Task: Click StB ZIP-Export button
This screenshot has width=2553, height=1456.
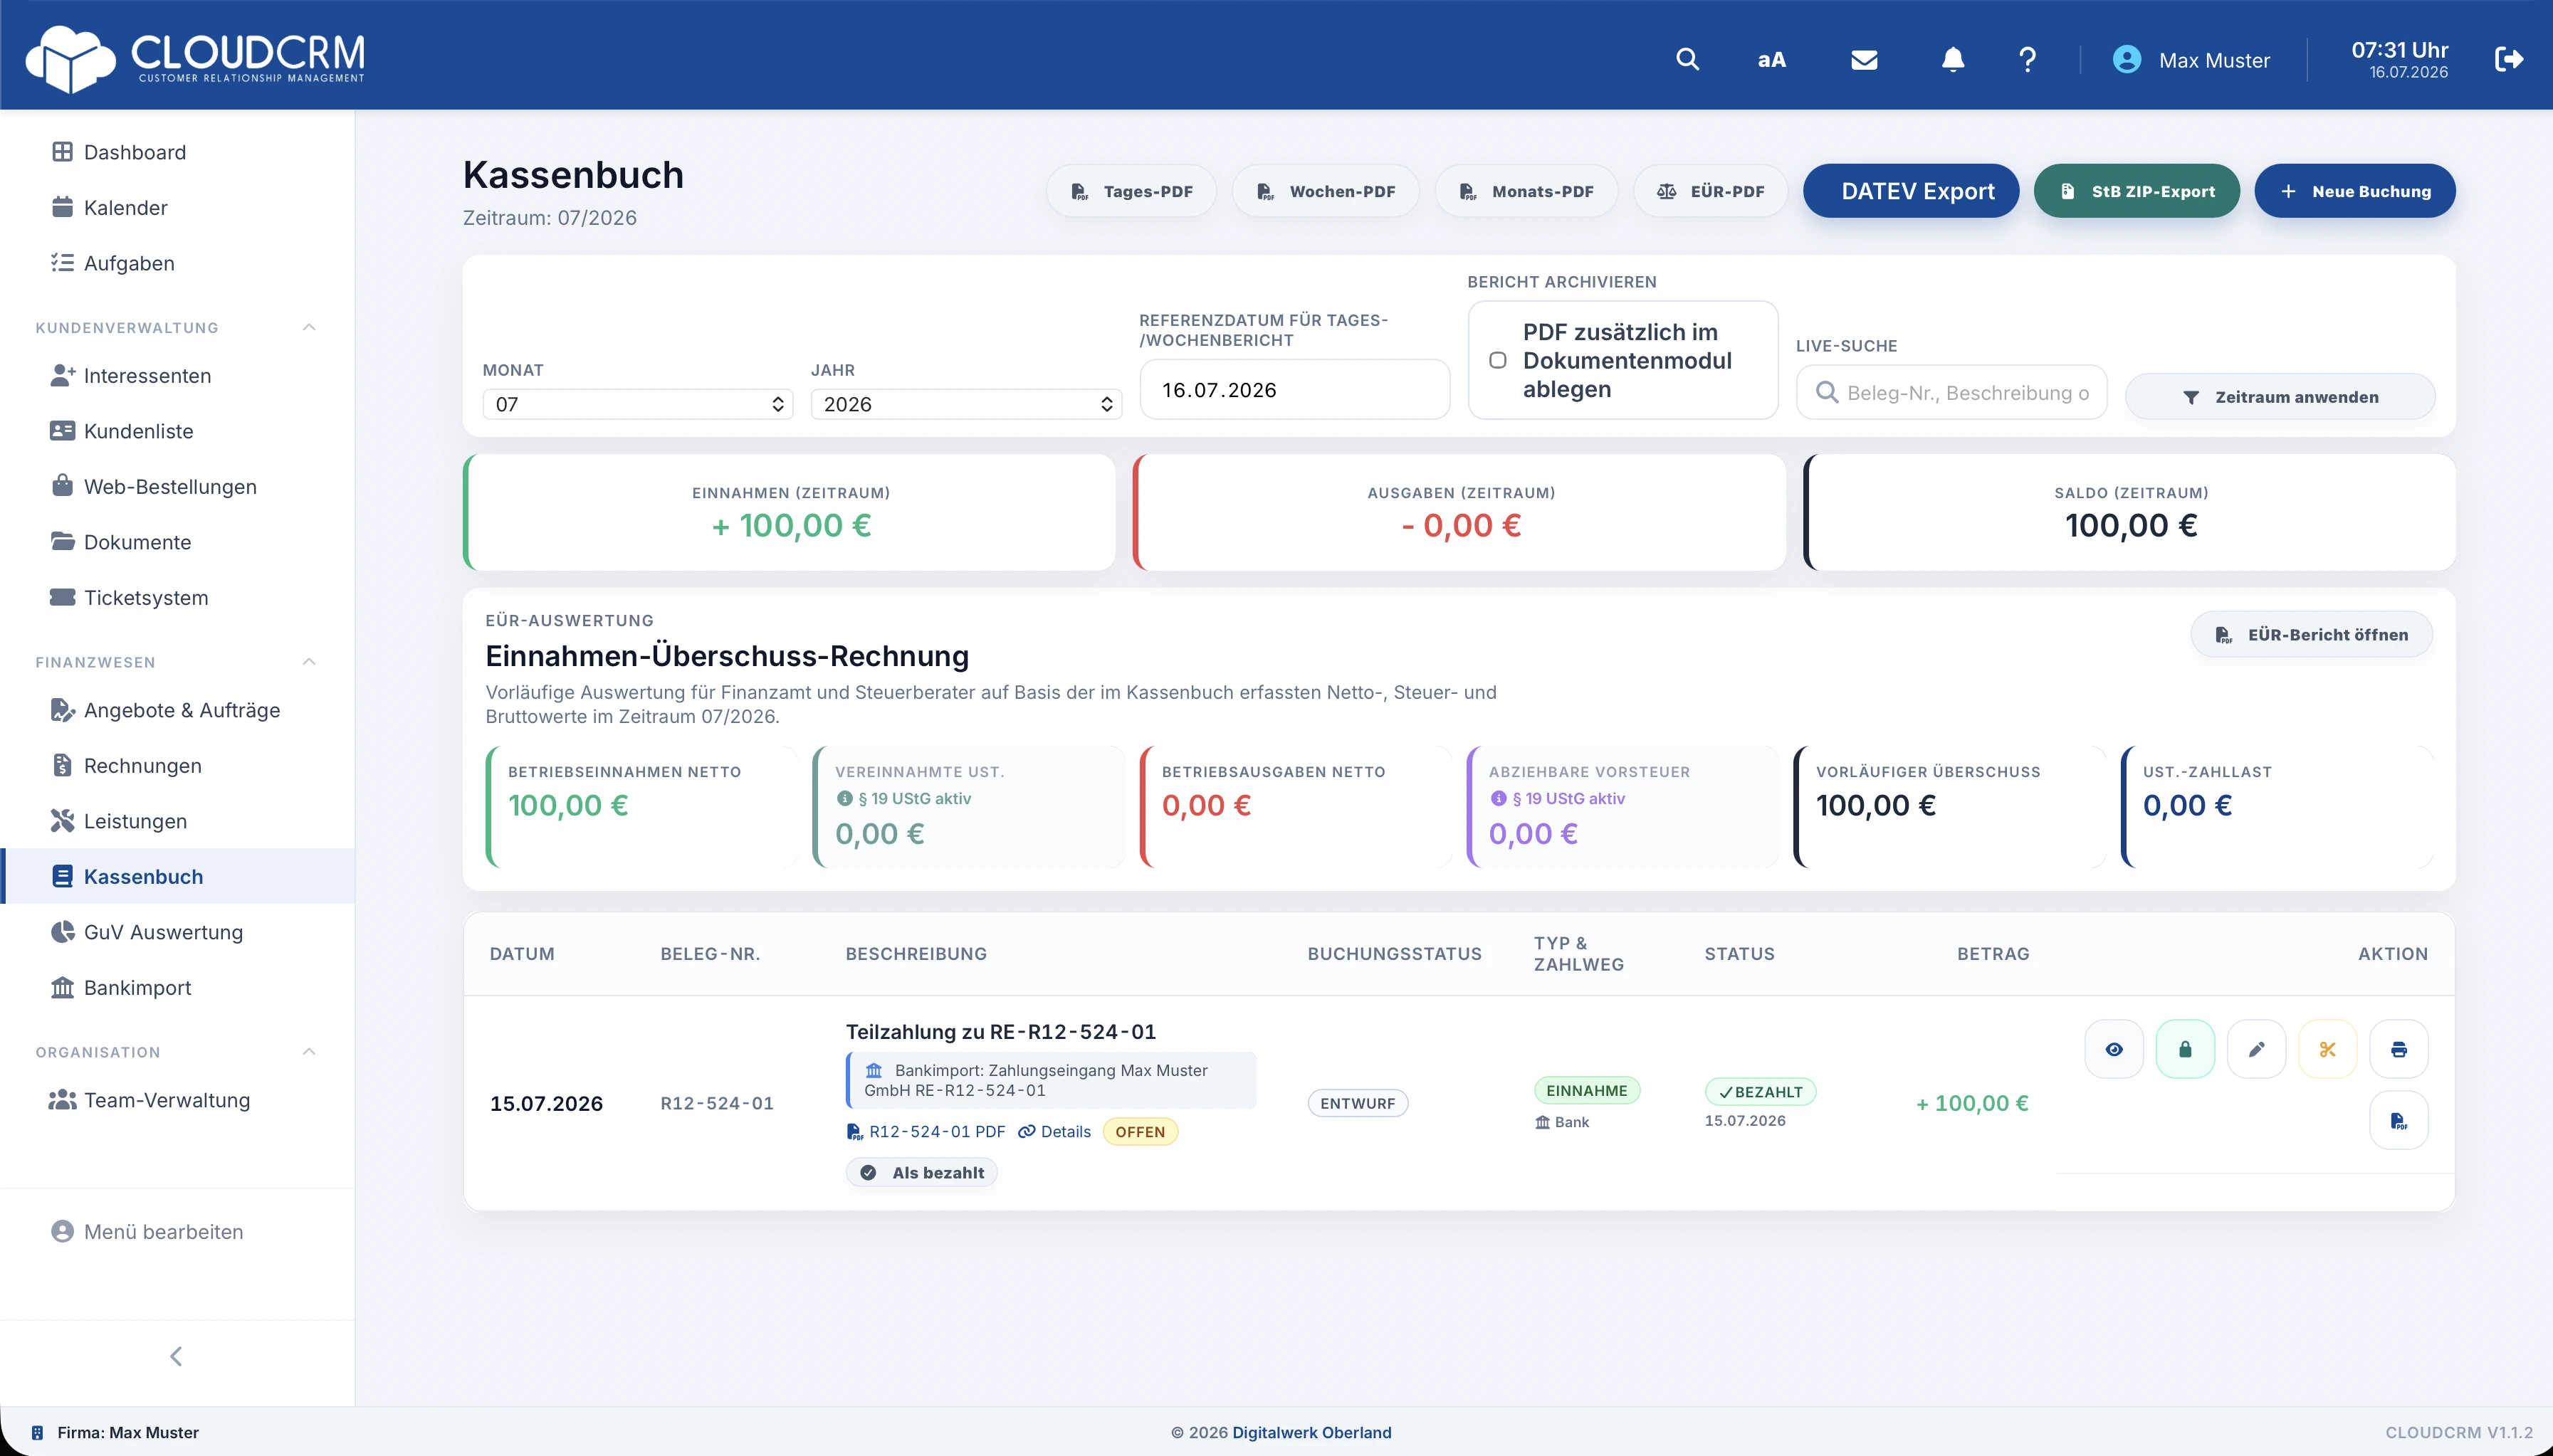Action: click(x=2137, y=191)
